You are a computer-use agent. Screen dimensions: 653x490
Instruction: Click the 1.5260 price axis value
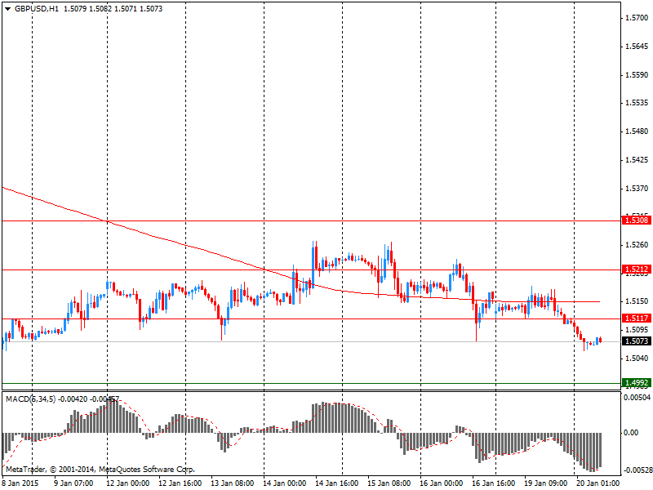point(637,244)
